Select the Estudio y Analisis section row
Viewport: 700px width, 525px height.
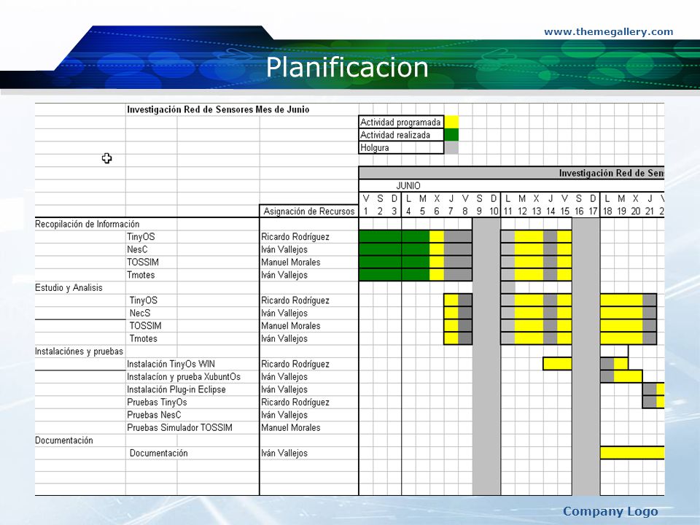pos(69,287)
